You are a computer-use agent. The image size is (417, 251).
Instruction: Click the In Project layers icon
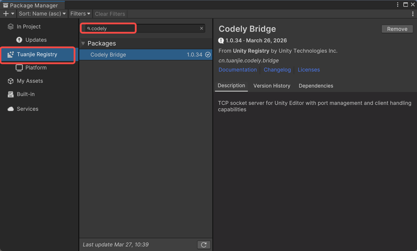pos(11,27)
